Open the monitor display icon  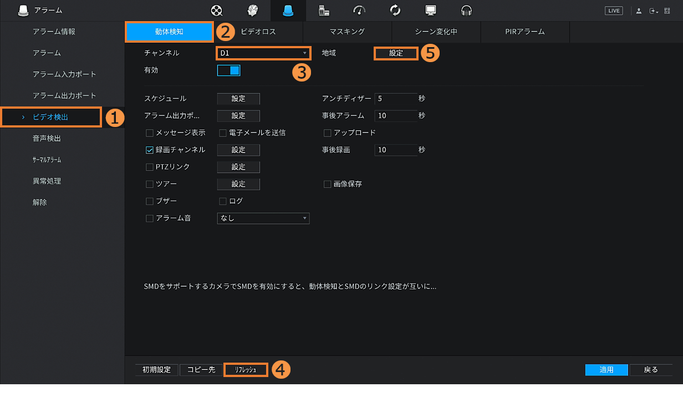pyautogui.click(x=431, y=11)
